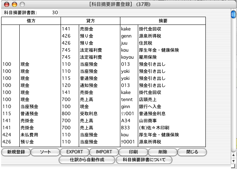The height and width of the screenshot is (169, 237).
Task: Open 科目摘要辞書について info button
Action: click(144, 160)
